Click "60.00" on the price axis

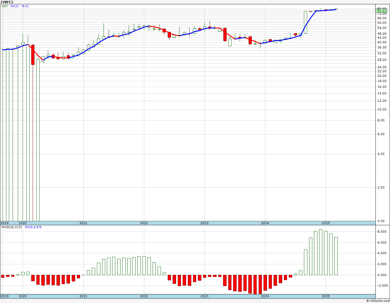click(x=382, y=23)
